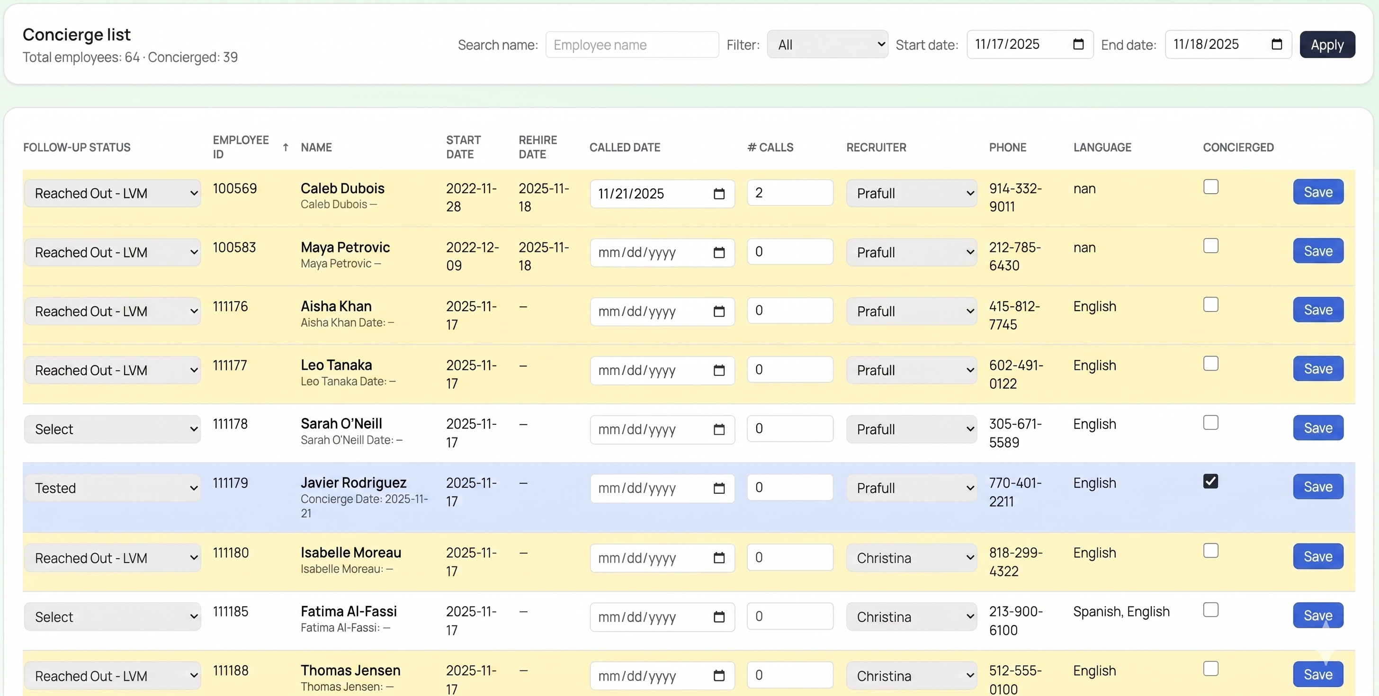Click employee ID 111185
The height and width of the screenshot is (696, 1379).
(230, 611)
